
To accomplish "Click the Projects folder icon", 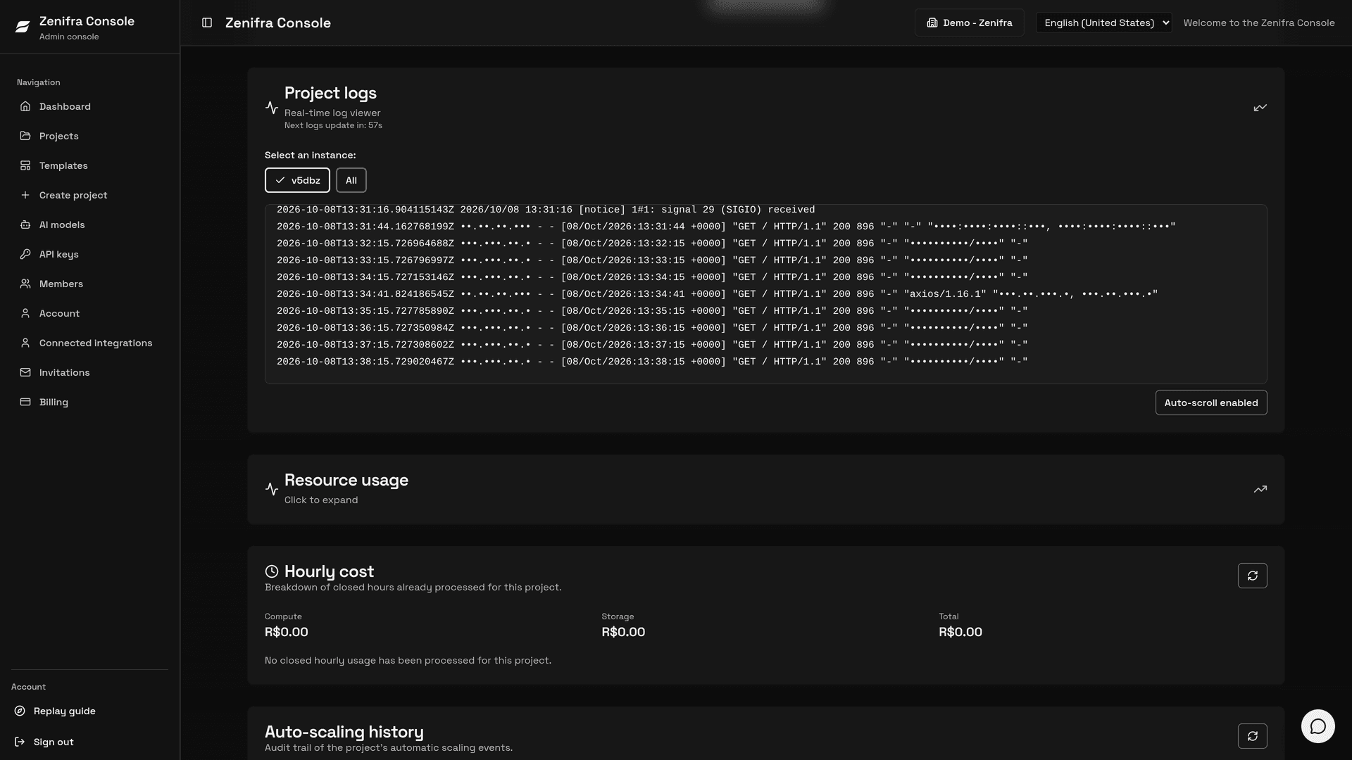I will coord(25,136).
